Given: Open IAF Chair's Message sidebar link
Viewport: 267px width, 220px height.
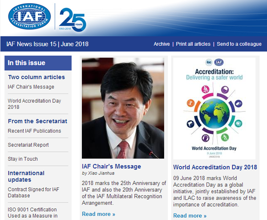Looking at the screenshot, I should tap(31, 87).
